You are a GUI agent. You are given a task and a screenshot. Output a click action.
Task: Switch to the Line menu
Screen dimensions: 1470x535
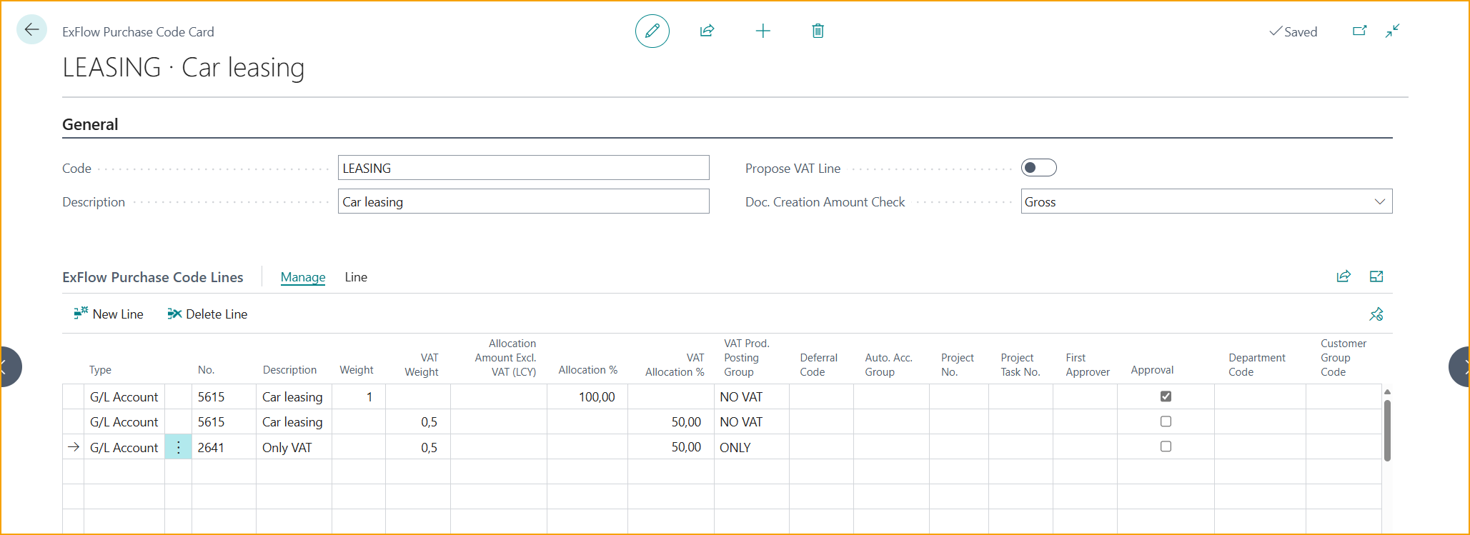[356, 277]
